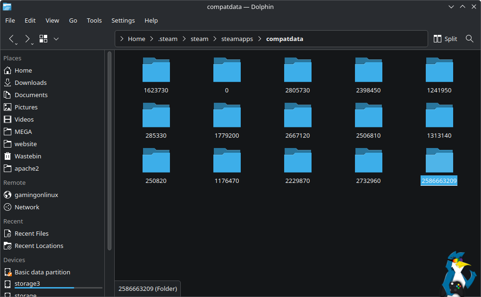The image size is (481, 297).
Task: Expand the chevron before Home in breadcrumb
Action: tap(122, 39)
